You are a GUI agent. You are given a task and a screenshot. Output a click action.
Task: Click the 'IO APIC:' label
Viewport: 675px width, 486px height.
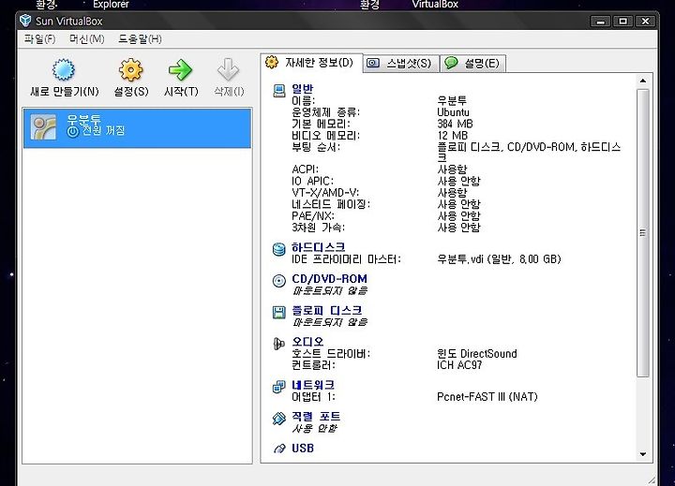tap(312, 181)
